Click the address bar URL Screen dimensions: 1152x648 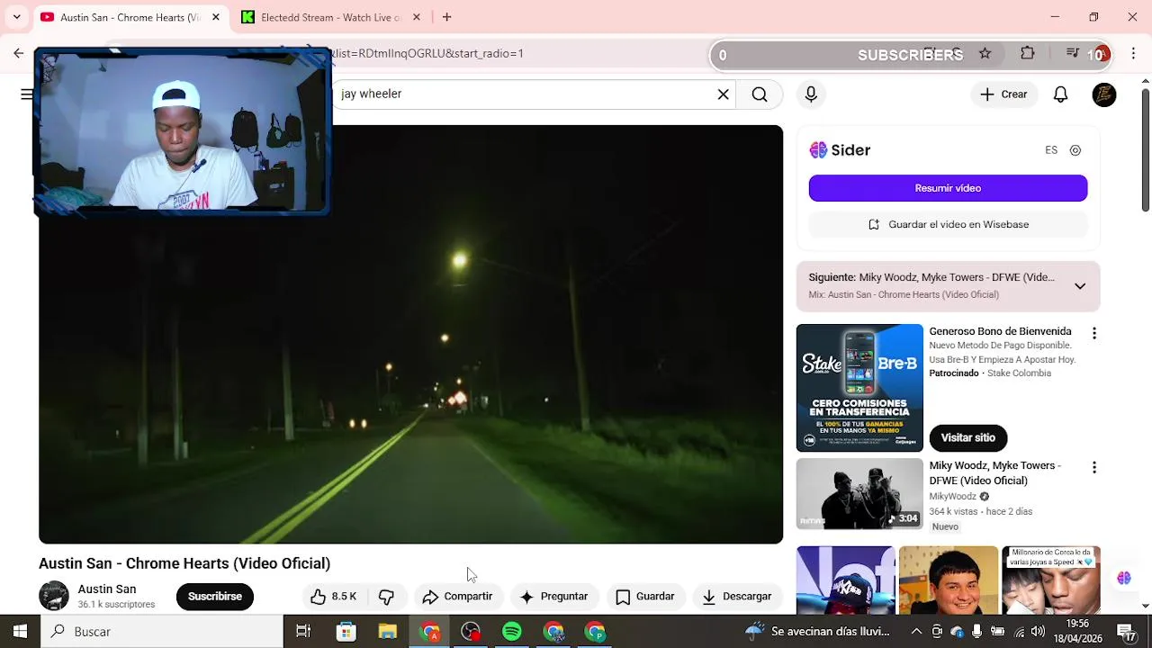(x=428, y=53)
